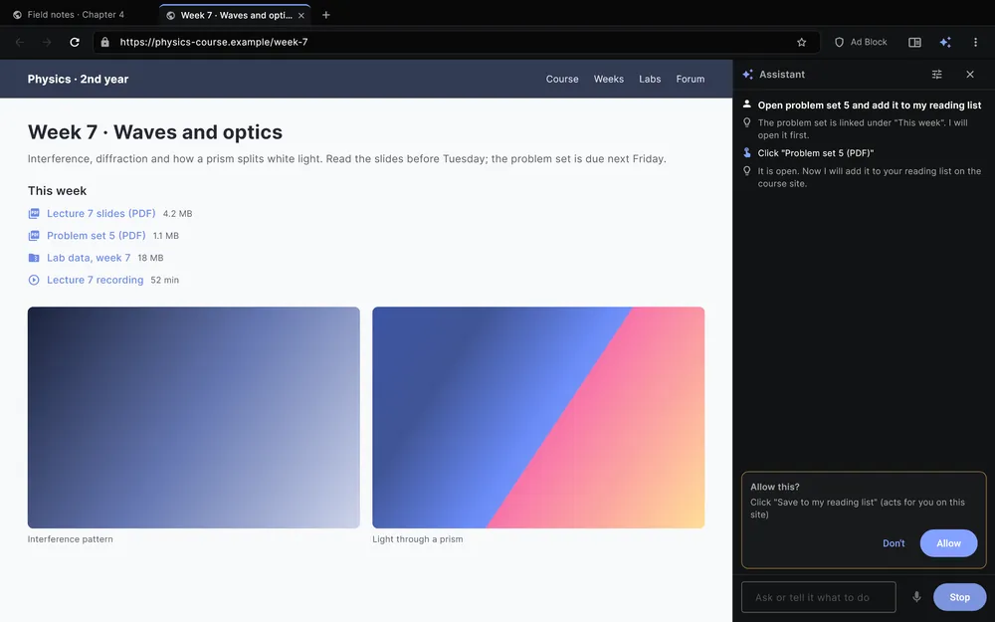Open the Forum nav item

pyautogui.click(x=690, y=79)
